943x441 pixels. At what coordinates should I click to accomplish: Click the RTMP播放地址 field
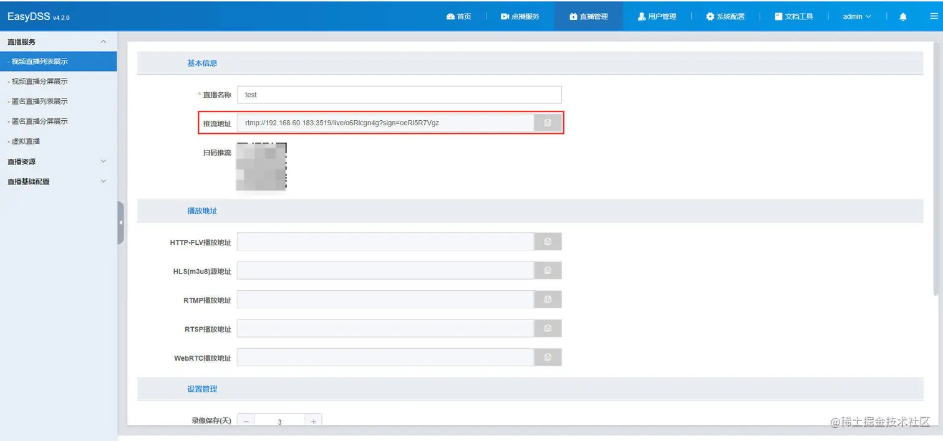385,300
